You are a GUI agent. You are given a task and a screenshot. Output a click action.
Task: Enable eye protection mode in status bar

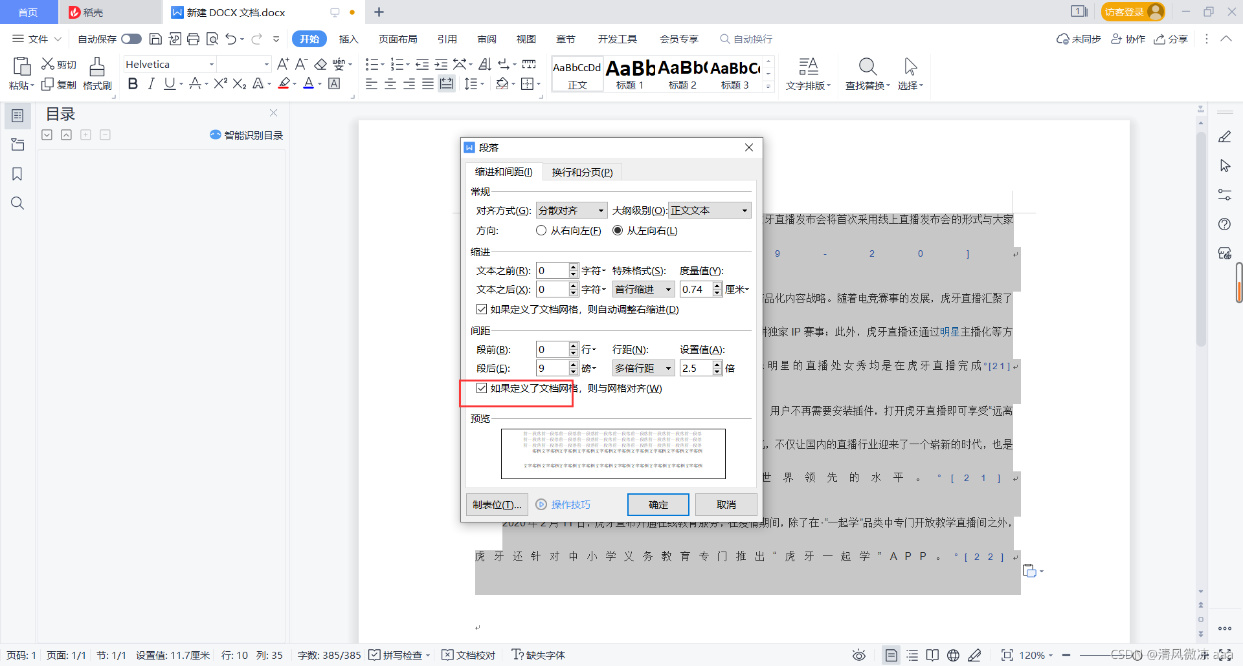click(x=858, y=655)
